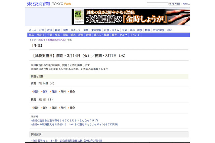The width and height of the screenshot is (215, 143).
Task: Select the 埼玉 regional tab
Action: 57,35
